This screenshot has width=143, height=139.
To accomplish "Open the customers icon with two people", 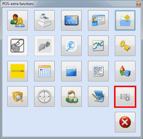I will (18, 20).
